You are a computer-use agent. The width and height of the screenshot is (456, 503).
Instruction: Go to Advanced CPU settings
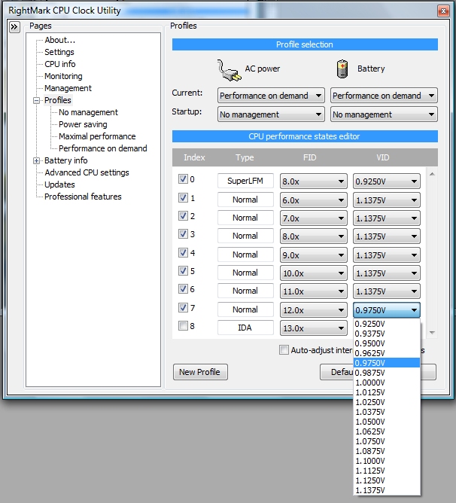click(x=87, y=172)
